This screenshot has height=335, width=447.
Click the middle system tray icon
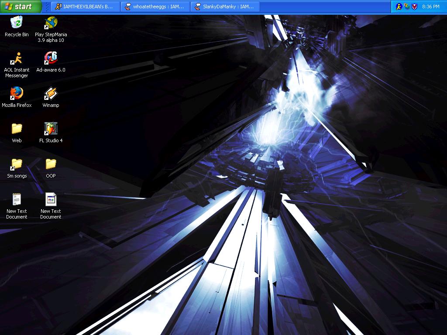[x=406, y=6]
